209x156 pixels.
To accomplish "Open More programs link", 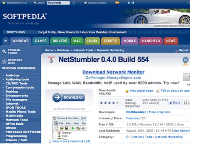I will (x=160, y=112).
